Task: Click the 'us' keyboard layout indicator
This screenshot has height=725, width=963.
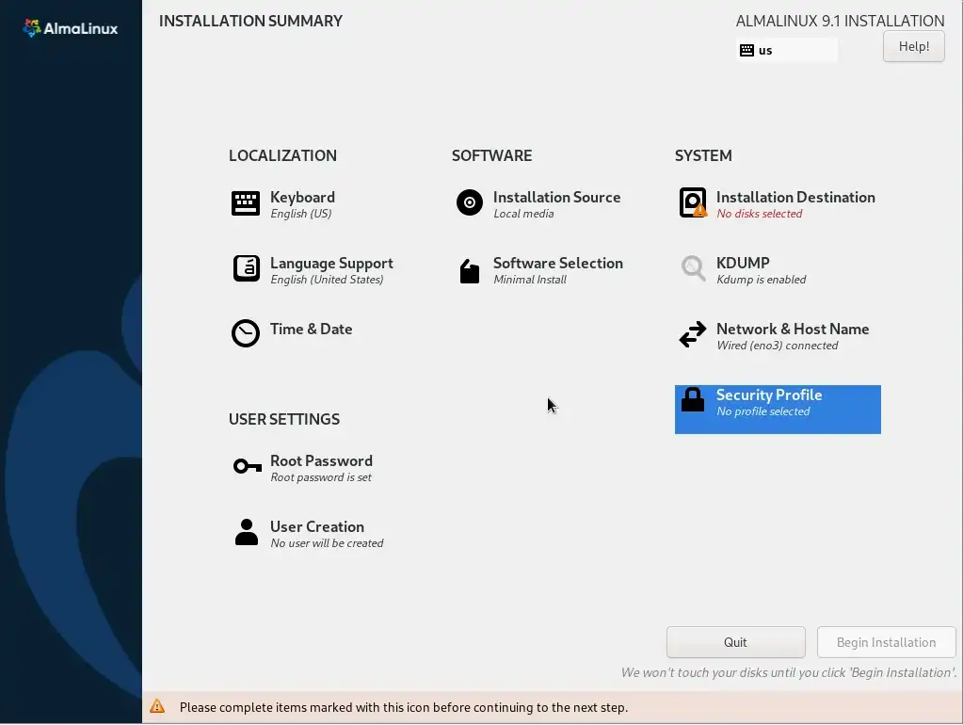Action: point(787,51)
